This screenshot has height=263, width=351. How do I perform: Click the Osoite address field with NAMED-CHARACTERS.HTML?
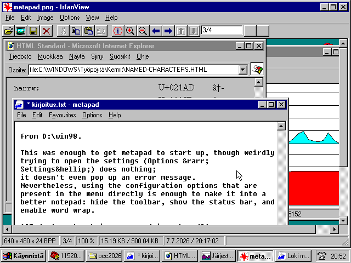tap(134, 70)
